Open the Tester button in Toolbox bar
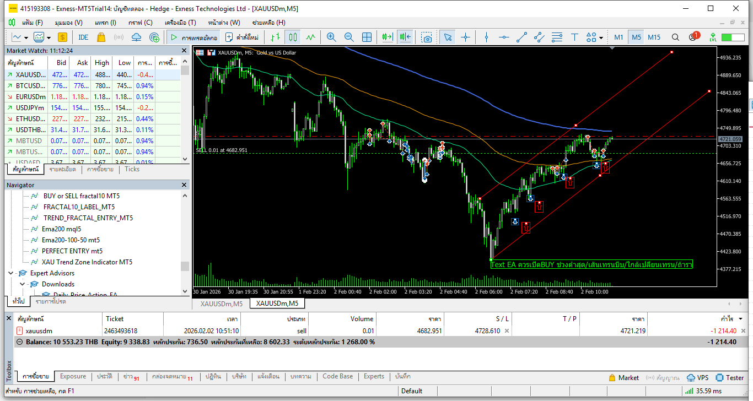The height and width of the screenshot is (401, 753). pyautogui.click(x=730, y=377)
